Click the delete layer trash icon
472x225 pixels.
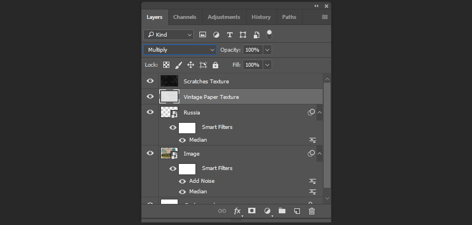click(312, 211)
